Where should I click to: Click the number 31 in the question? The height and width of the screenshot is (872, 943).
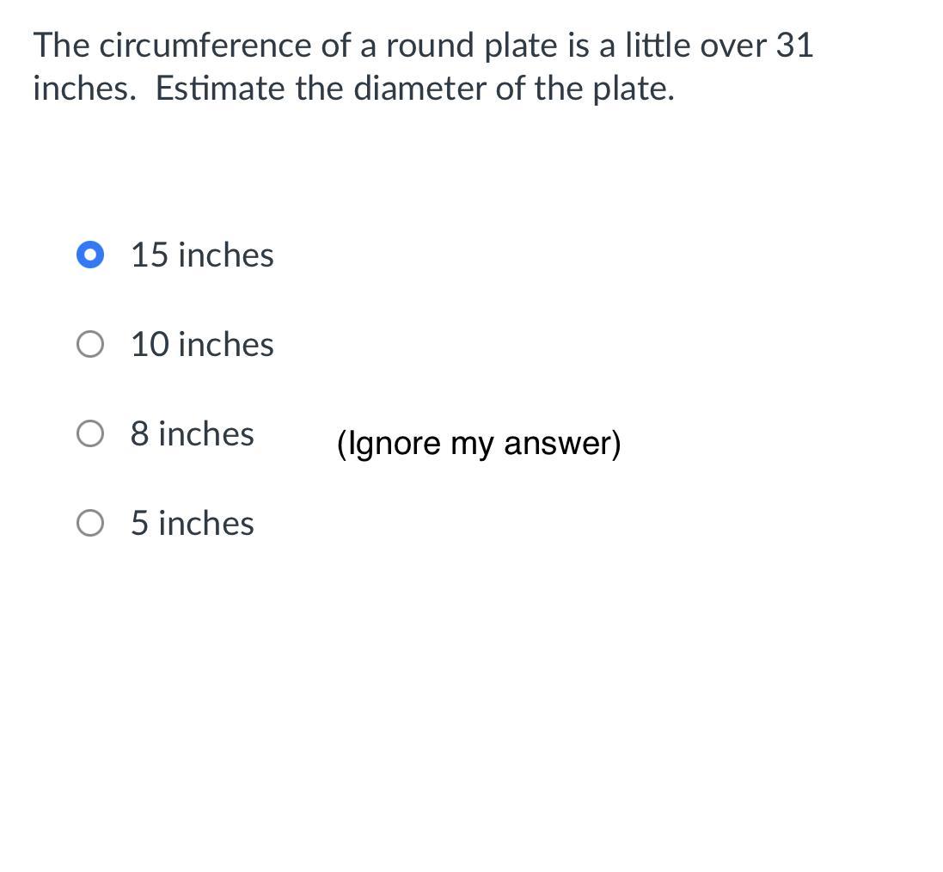pyautogui.click(x=794, y=46)
